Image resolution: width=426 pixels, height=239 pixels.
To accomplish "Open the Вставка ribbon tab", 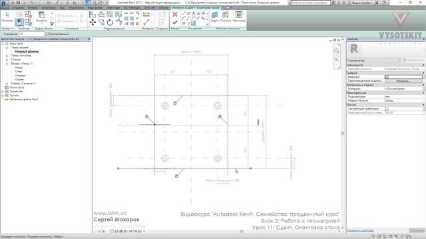I will tap(33, 7).
